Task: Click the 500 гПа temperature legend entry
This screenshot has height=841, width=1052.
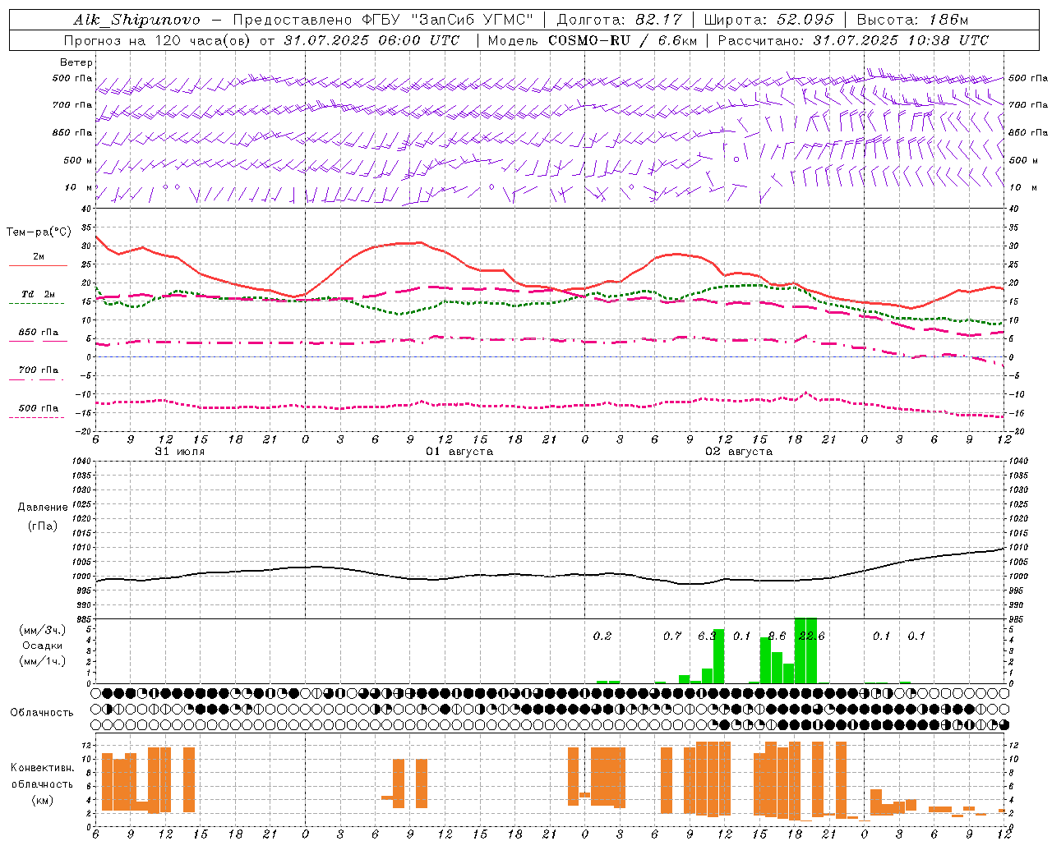Action: (39, 408)
